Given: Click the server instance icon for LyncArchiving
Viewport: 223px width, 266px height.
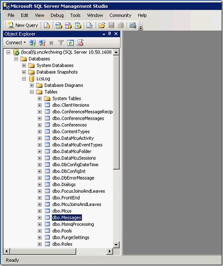Looking at the screenshot, I should pos(16,52).
